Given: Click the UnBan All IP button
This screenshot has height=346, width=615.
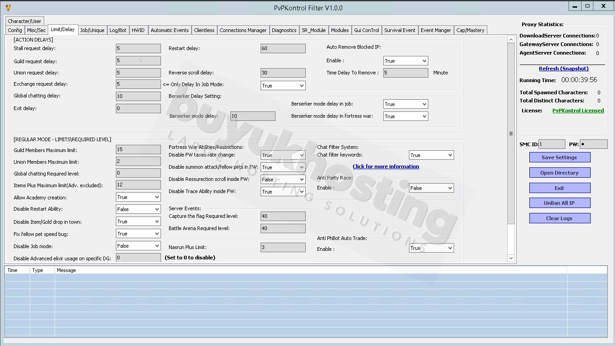Looking at the screenshot, I should [560, 203].
